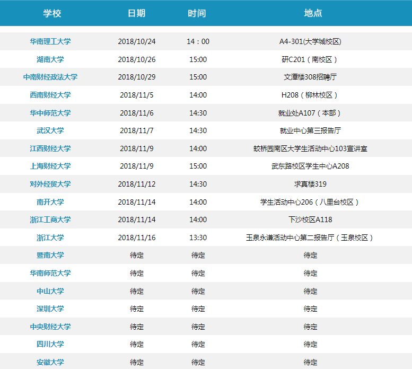
Task: Select the 华中师范大学 link
Action: [50, 113]
